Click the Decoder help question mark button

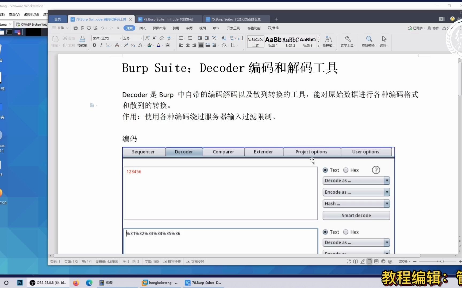tap(376, 170)
